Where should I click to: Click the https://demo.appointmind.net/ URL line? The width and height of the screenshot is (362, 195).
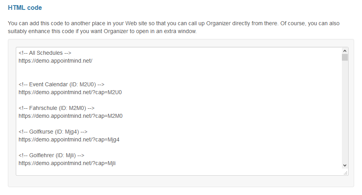coord(56,61)
